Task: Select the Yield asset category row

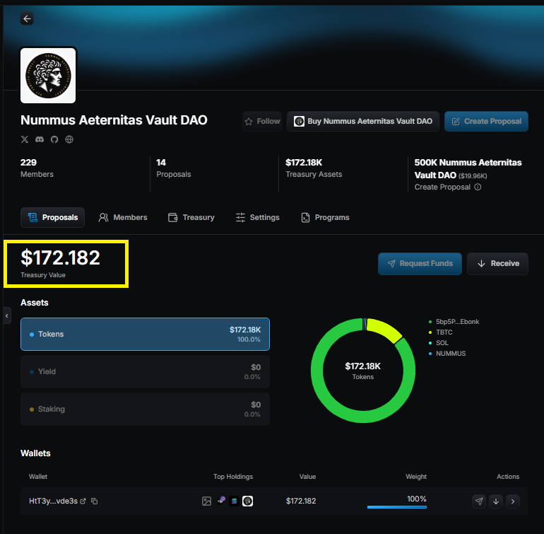Action: click(145, 372)
